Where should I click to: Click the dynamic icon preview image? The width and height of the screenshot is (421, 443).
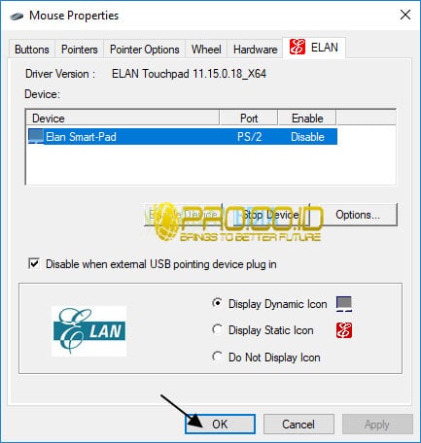[x=344, y=304]
